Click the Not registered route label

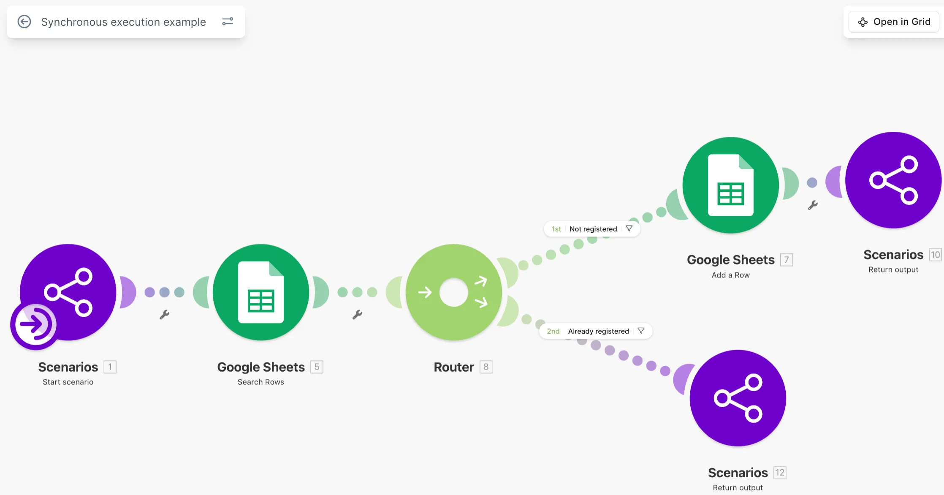(x=593, y=229)
